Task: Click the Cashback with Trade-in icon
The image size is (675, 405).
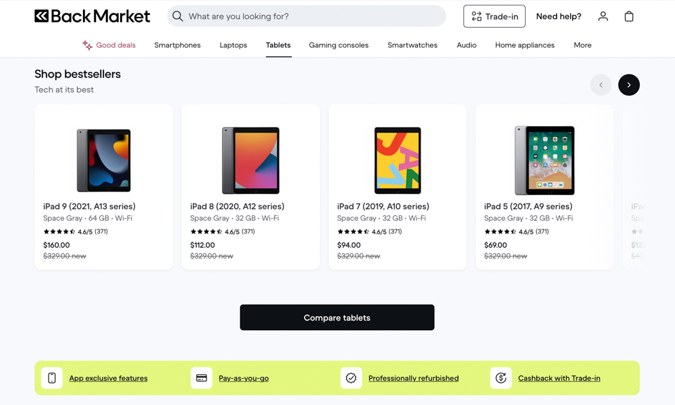Action: tap(501, 378)
